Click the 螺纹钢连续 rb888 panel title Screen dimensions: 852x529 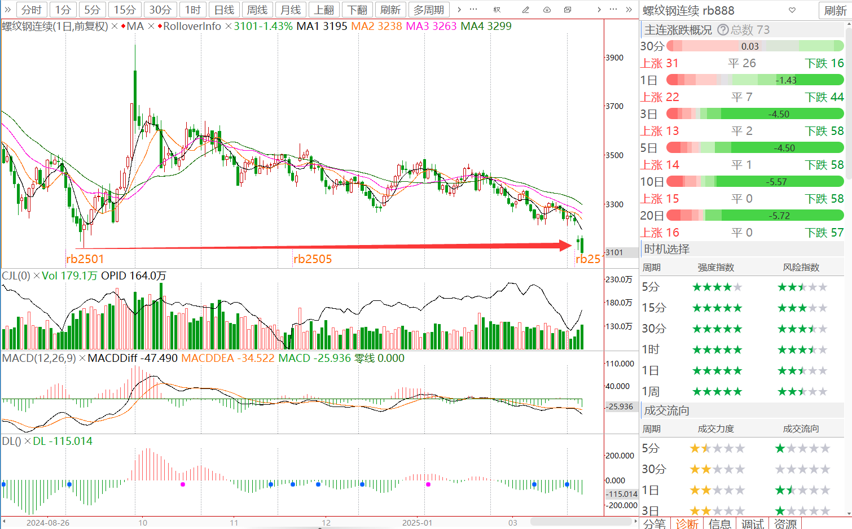pyautogui.click(x=688, y=11)
